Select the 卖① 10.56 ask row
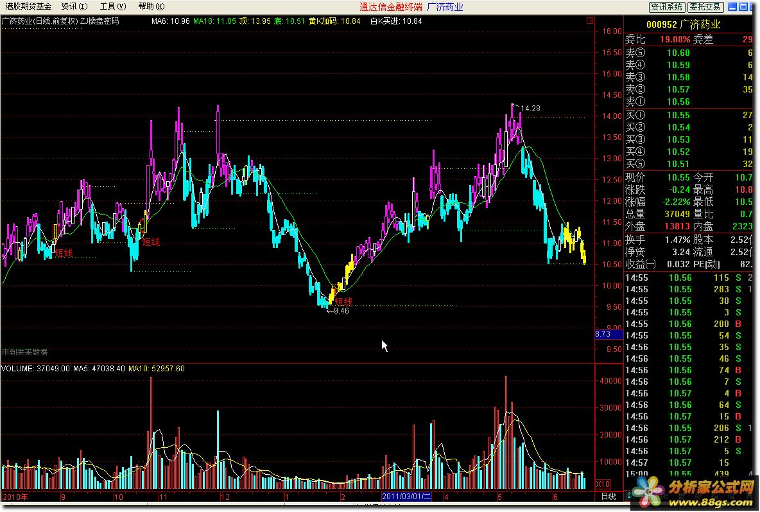760x512 pixels. point(688,102)
